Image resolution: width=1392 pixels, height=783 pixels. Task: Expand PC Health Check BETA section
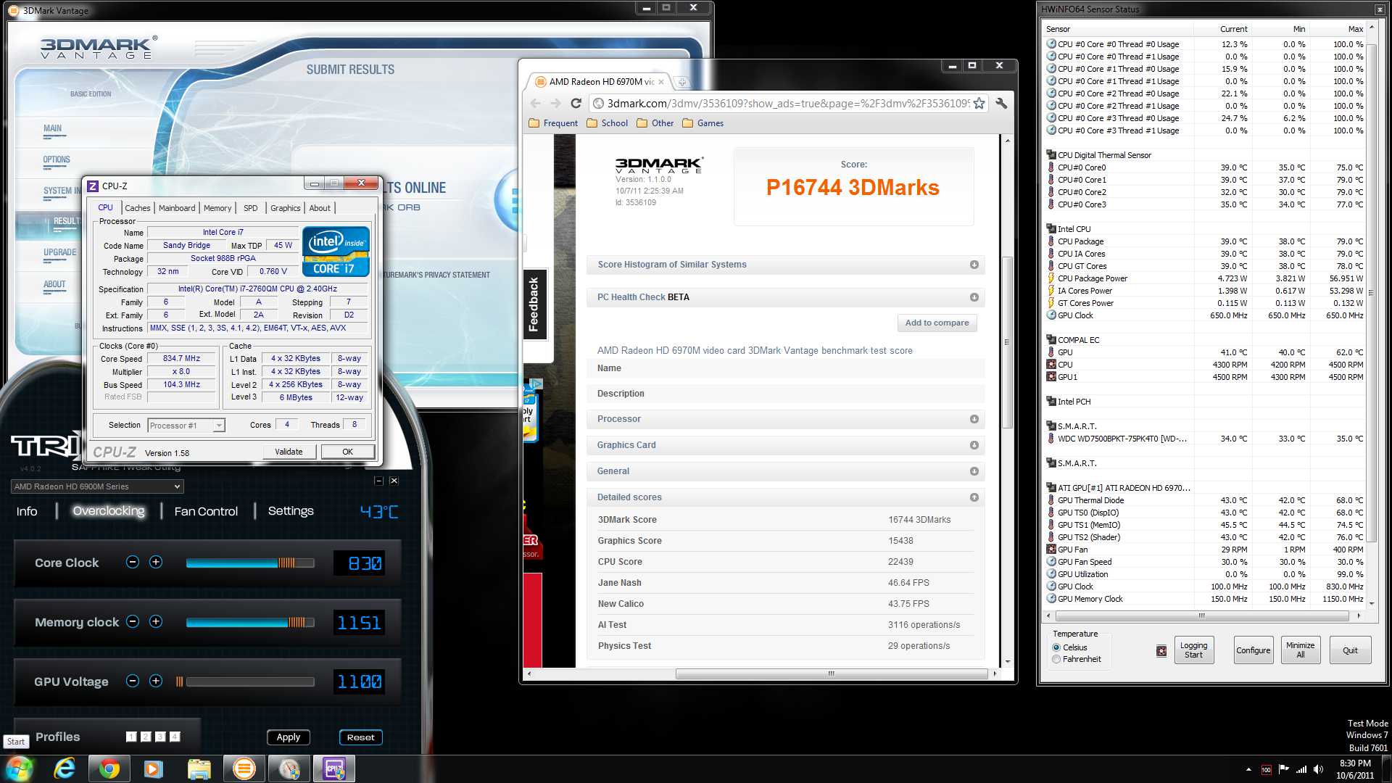(786, 297)
